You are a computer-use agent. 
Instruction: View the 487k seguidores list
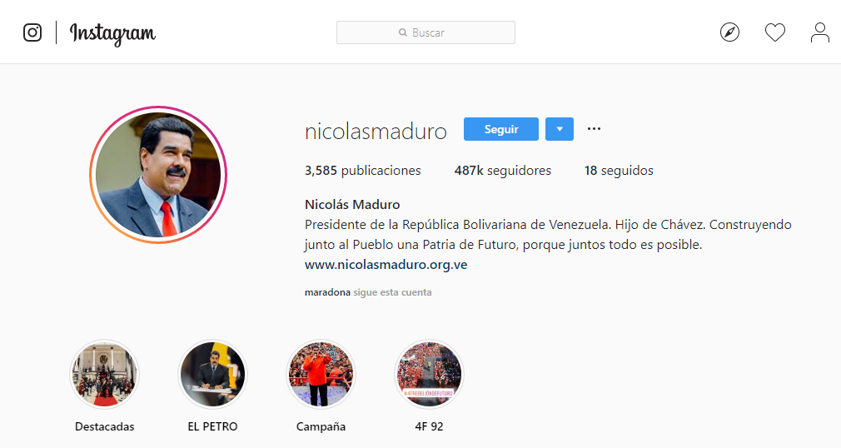pos(503,171)
